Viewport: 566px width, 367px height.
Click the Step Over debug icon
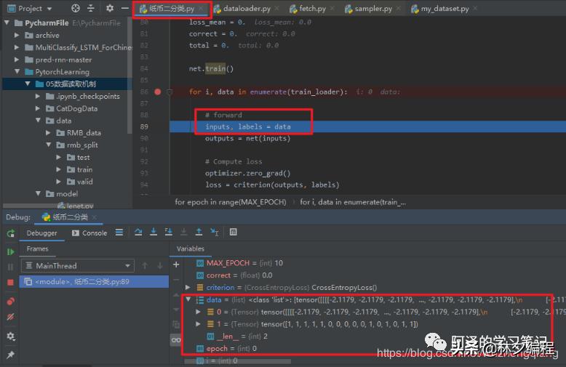pos(138,233)
